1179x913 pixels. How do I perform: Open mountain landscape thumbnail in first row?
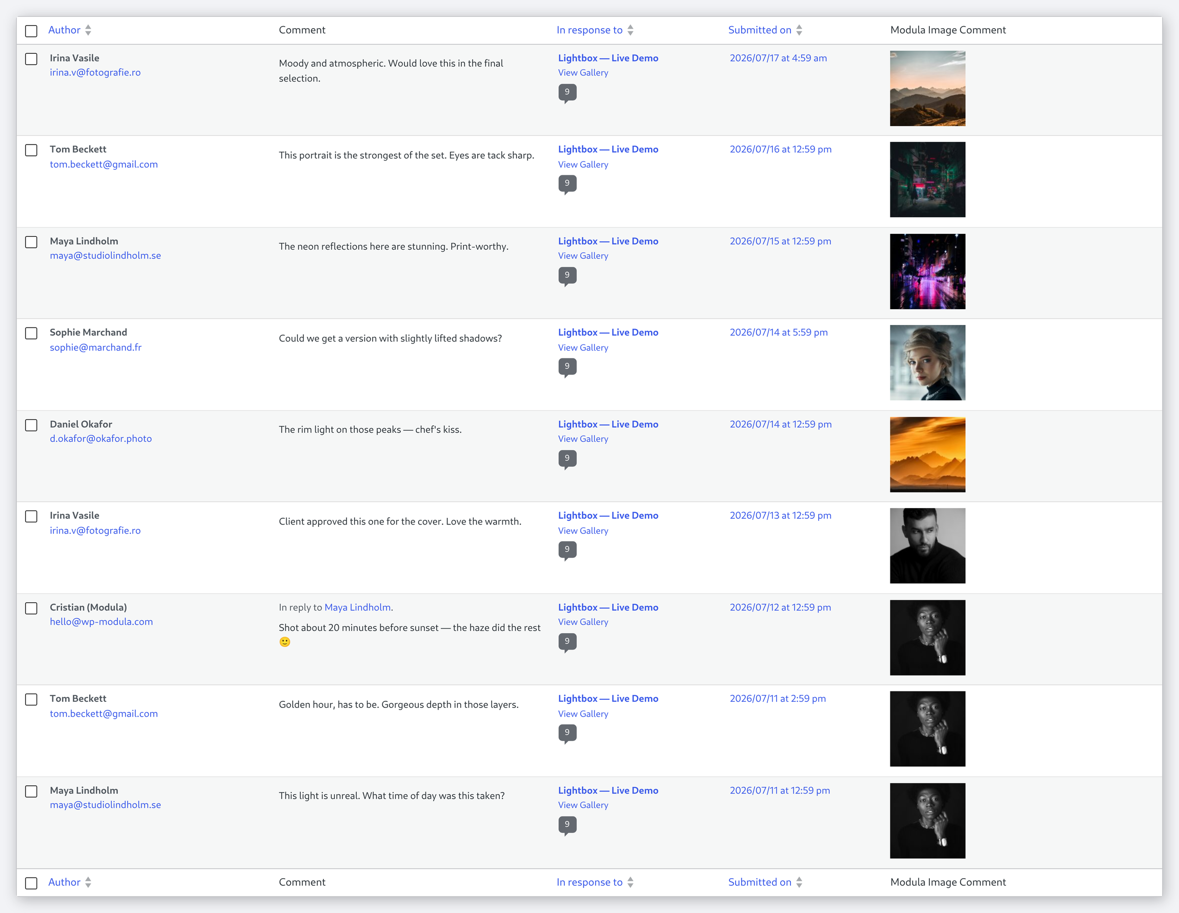point(927,89)
